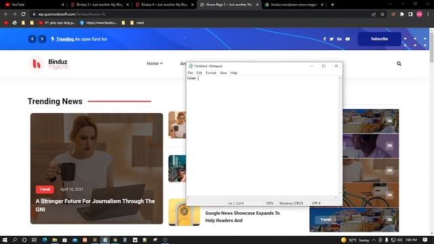Open Notepad File menu

tap(190, 73)
